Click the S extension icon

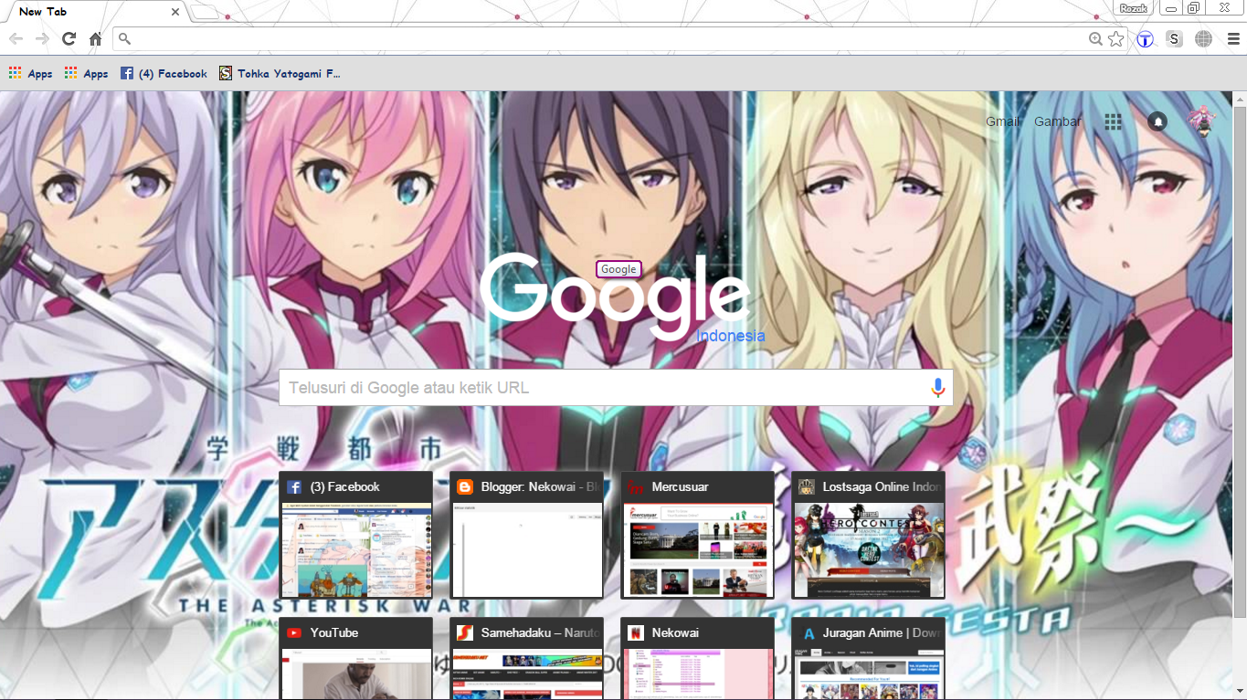click(x=1174, y=38)
